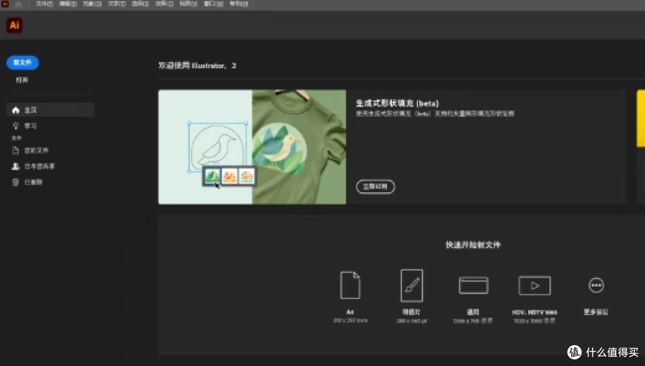This screenshot has width=645, height=366.
Task: Click the small Ai app icon before the title-bar home icon
Action: [x=5, y=4]
